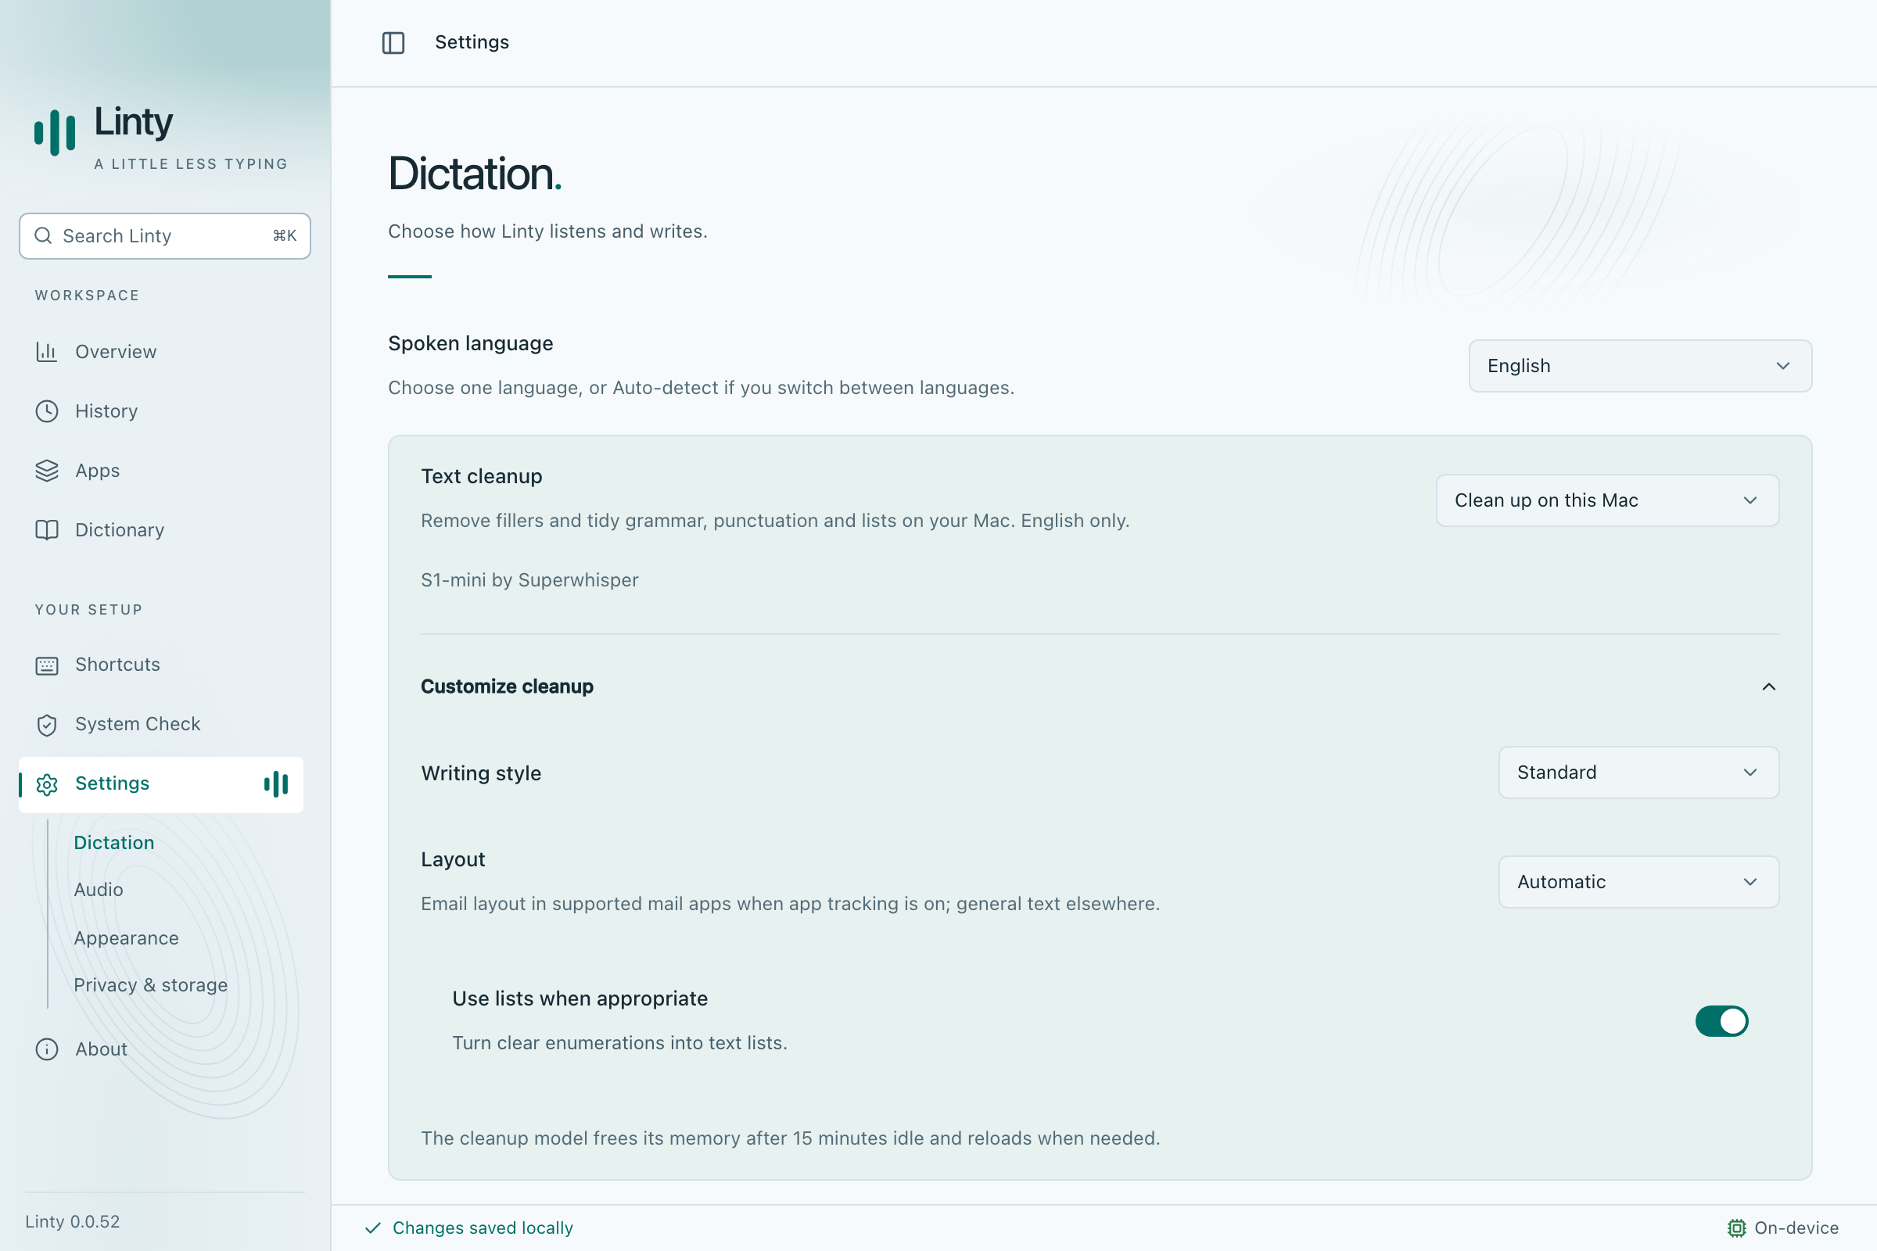Click the Customize cleanup heading
The width and height of the screenshot is (1877, 1251).
click(x=507, y=687)
